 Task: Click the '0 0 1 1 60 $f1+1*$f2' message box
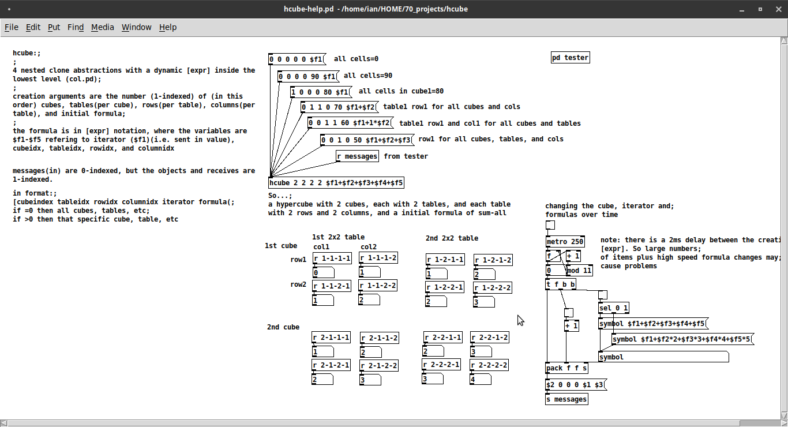[351, 123]
